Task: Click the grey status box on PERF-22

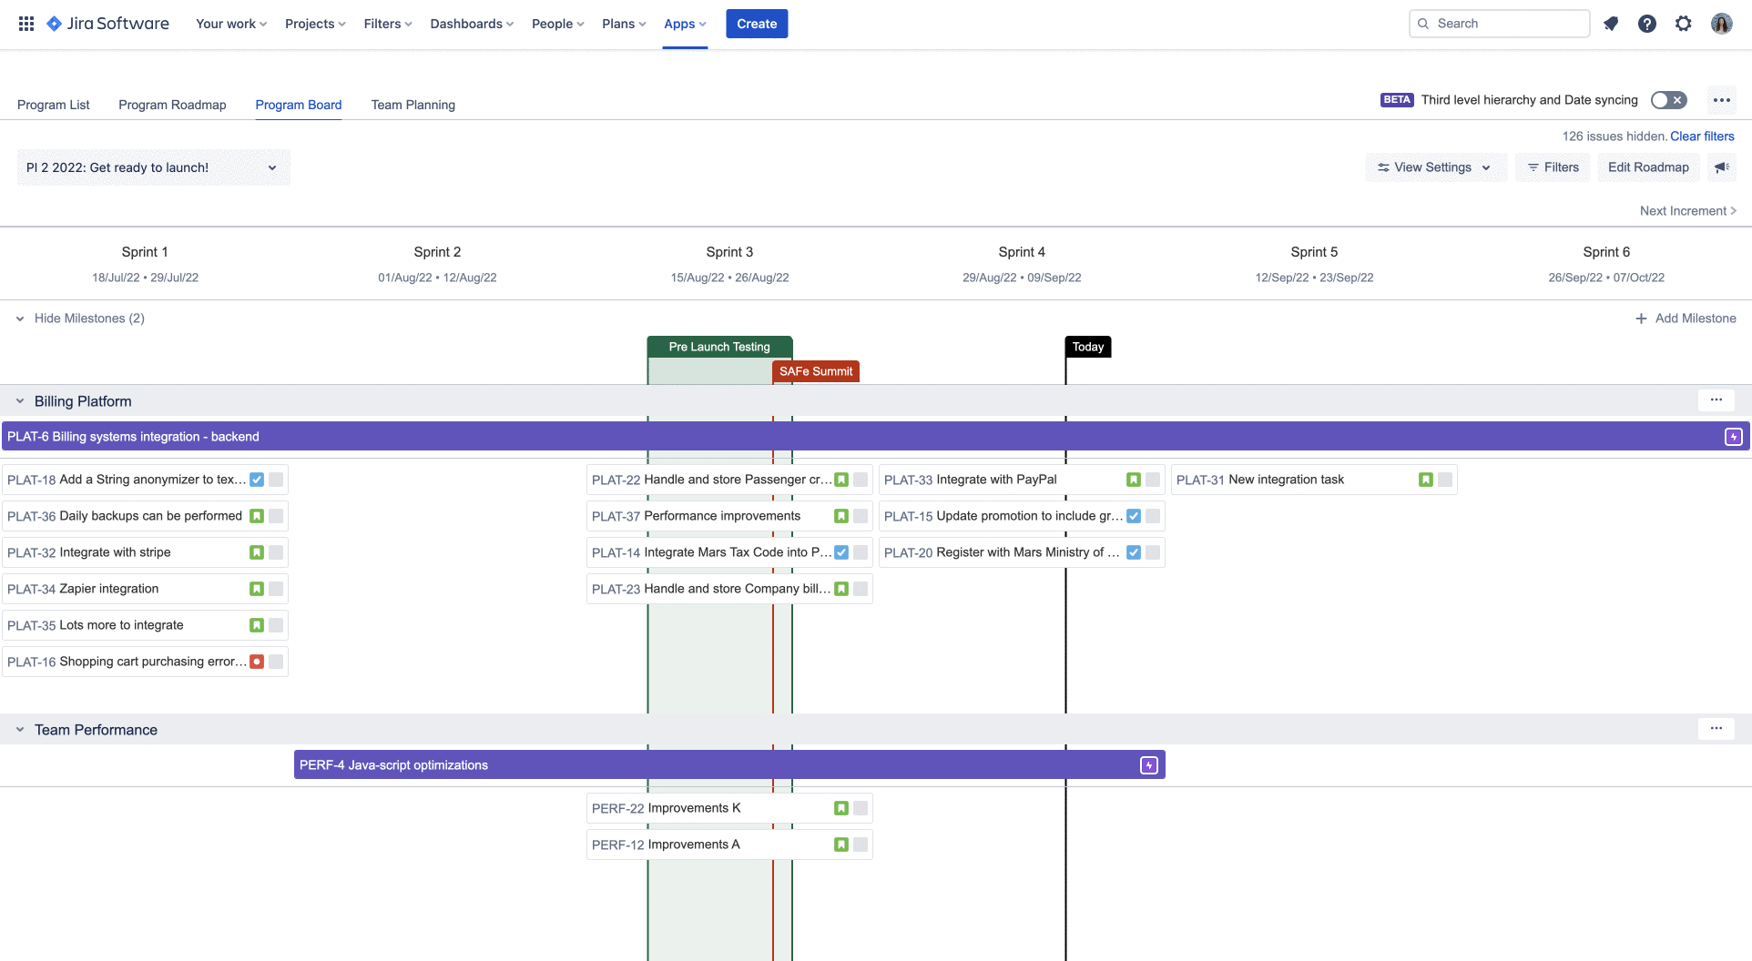Action: (x=861, y=808)
